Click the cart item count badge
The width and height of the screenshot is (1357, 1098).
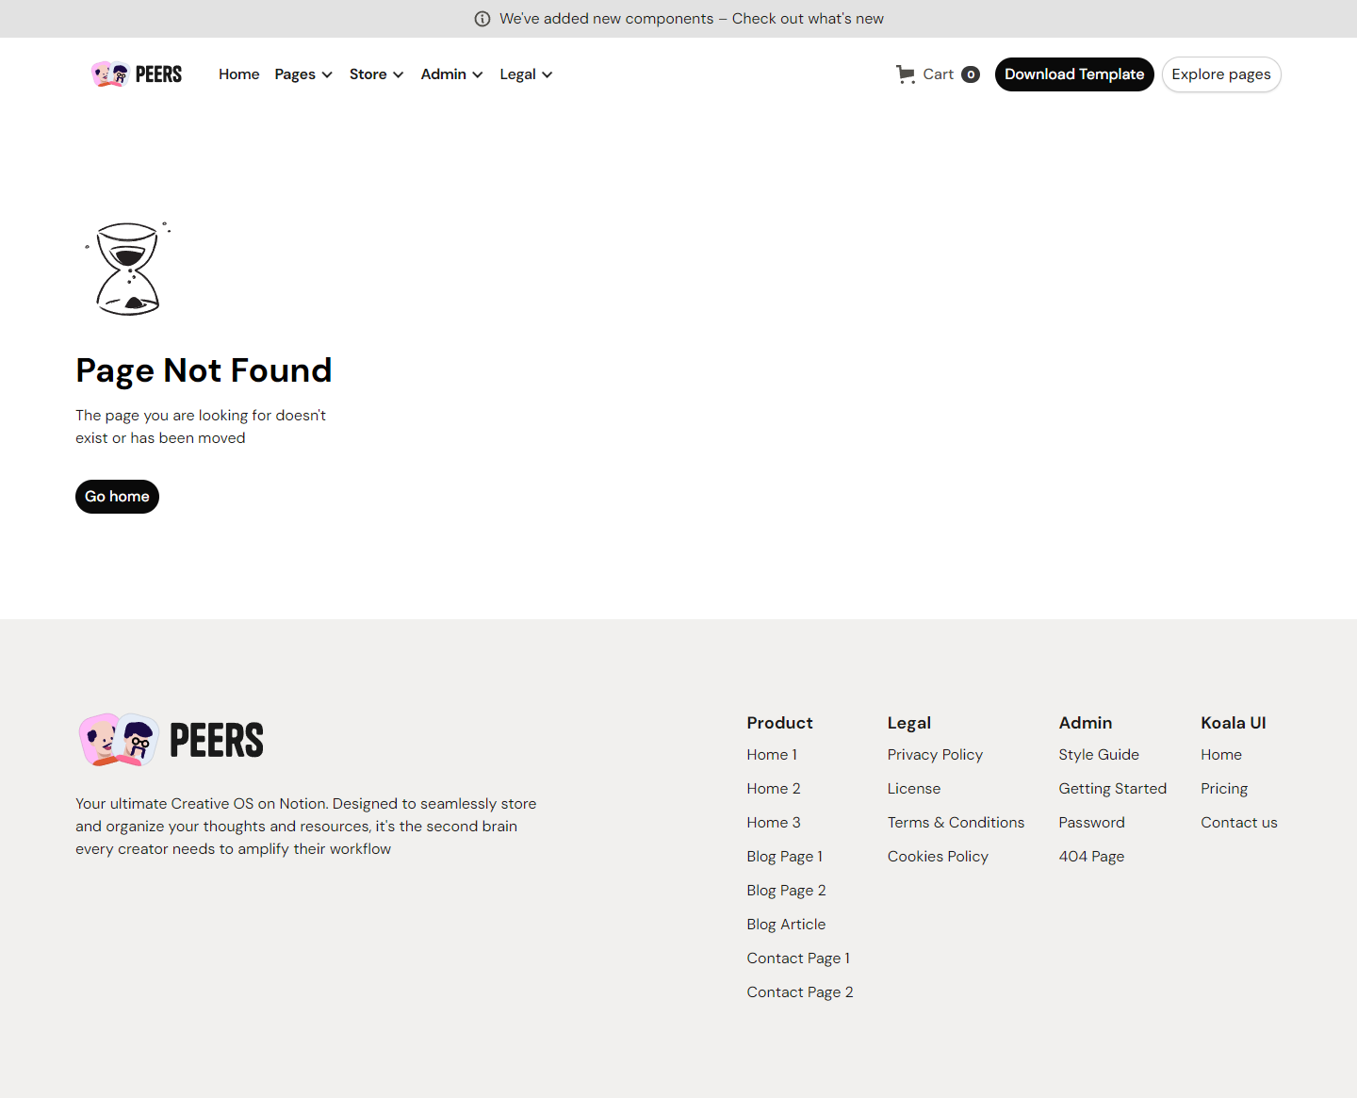point(972,74)
